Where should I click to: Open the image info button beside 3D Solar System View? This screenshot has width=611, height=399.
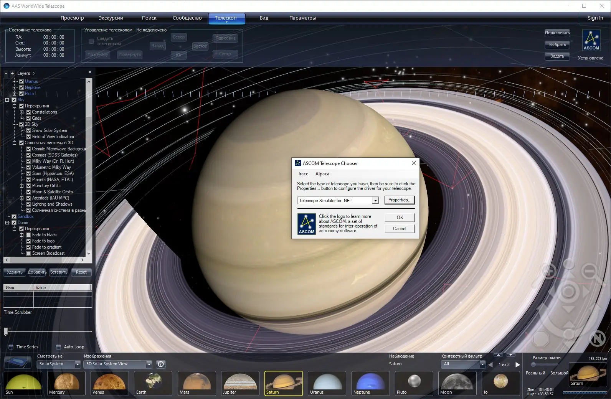pos(161,364)
